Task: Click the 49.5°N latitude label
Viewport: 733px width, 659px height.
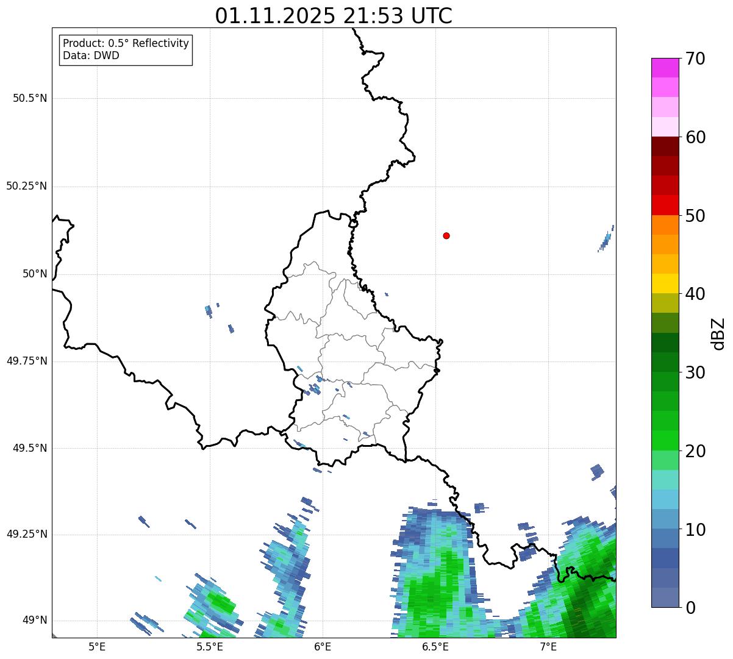Action: (x=30, y=448)
